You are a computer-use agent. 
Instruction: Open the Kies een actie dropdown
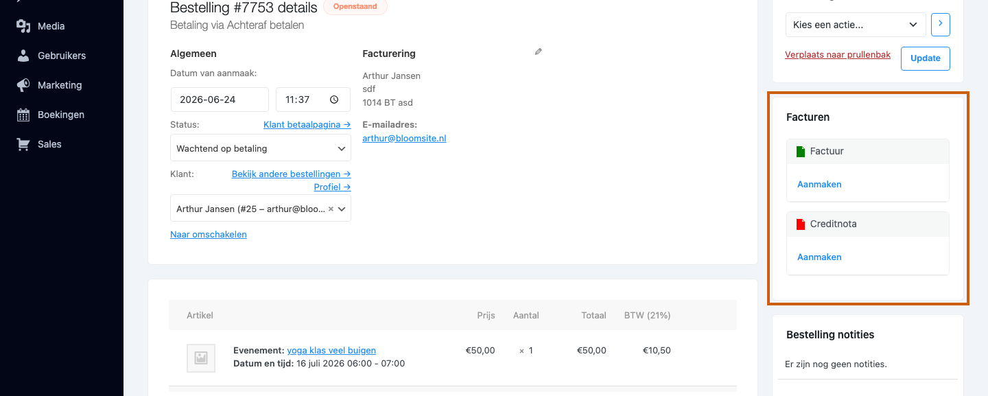point(856,25)
